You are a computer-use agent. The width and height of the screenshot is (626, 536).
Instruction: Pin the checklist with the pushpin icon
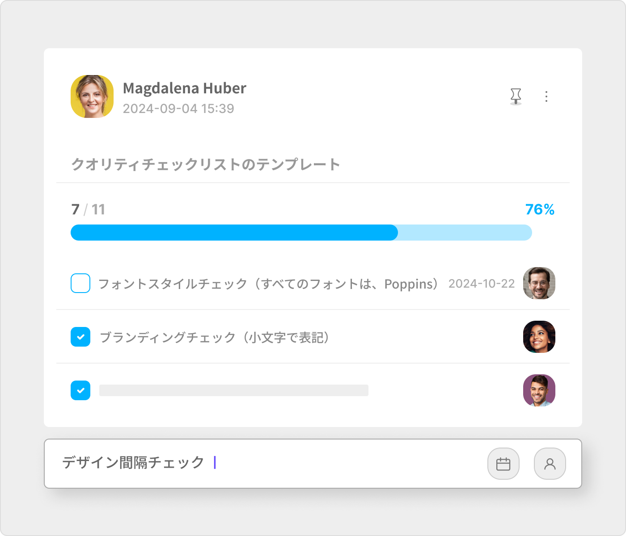point(516,96)
